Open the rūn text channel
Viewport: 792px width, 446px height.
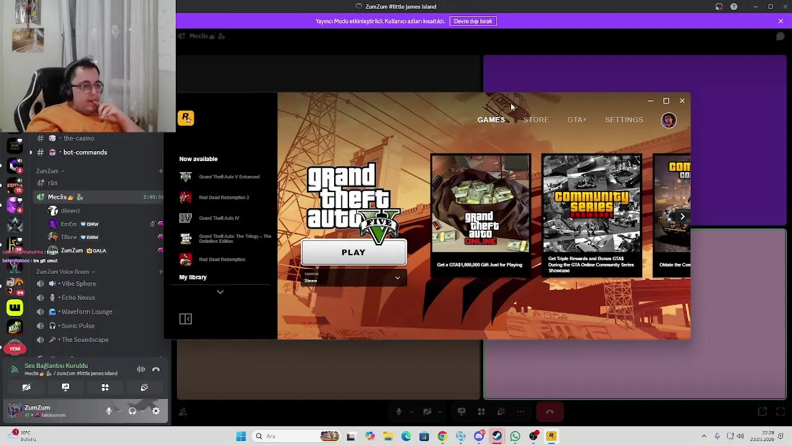53,183
